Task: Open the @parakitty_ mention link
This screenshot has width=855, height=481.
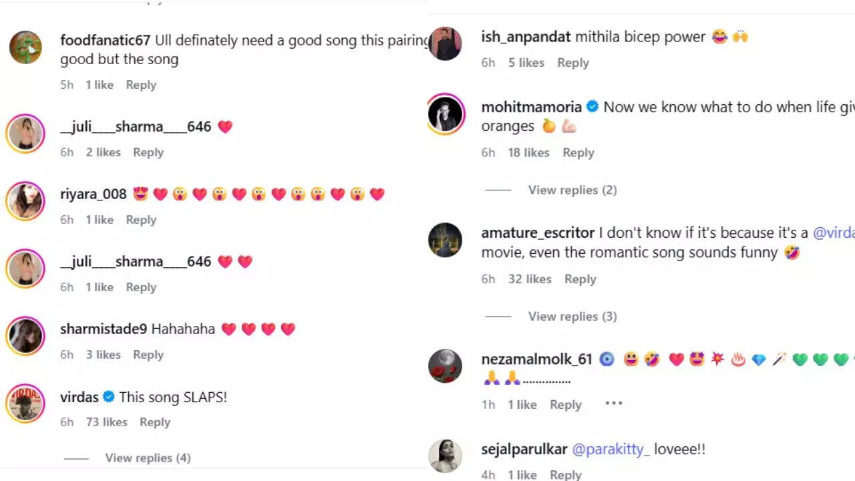Action: [611, 449]
